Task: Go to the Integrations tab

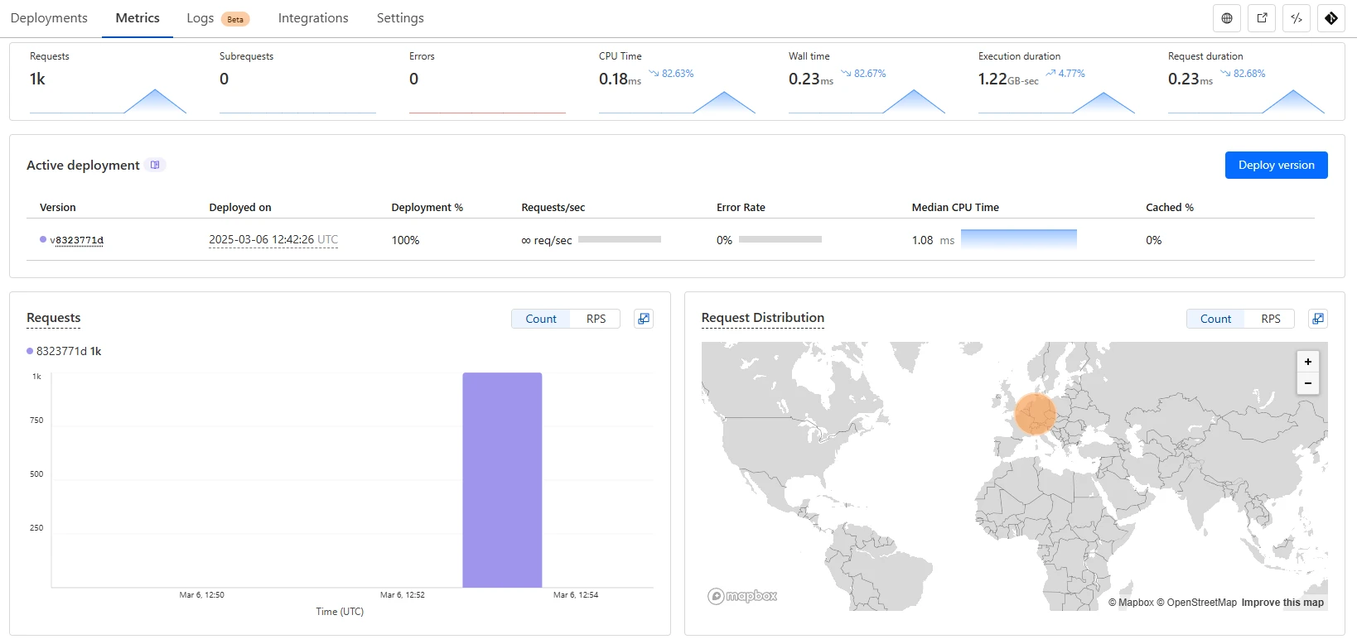Action: coord(313,18)
